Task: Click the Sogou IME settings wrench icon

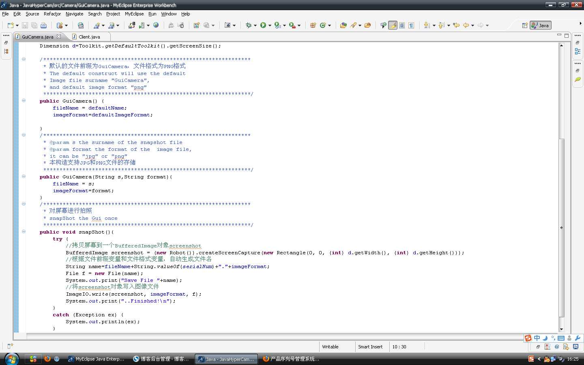Action: (x=578, y=338)
